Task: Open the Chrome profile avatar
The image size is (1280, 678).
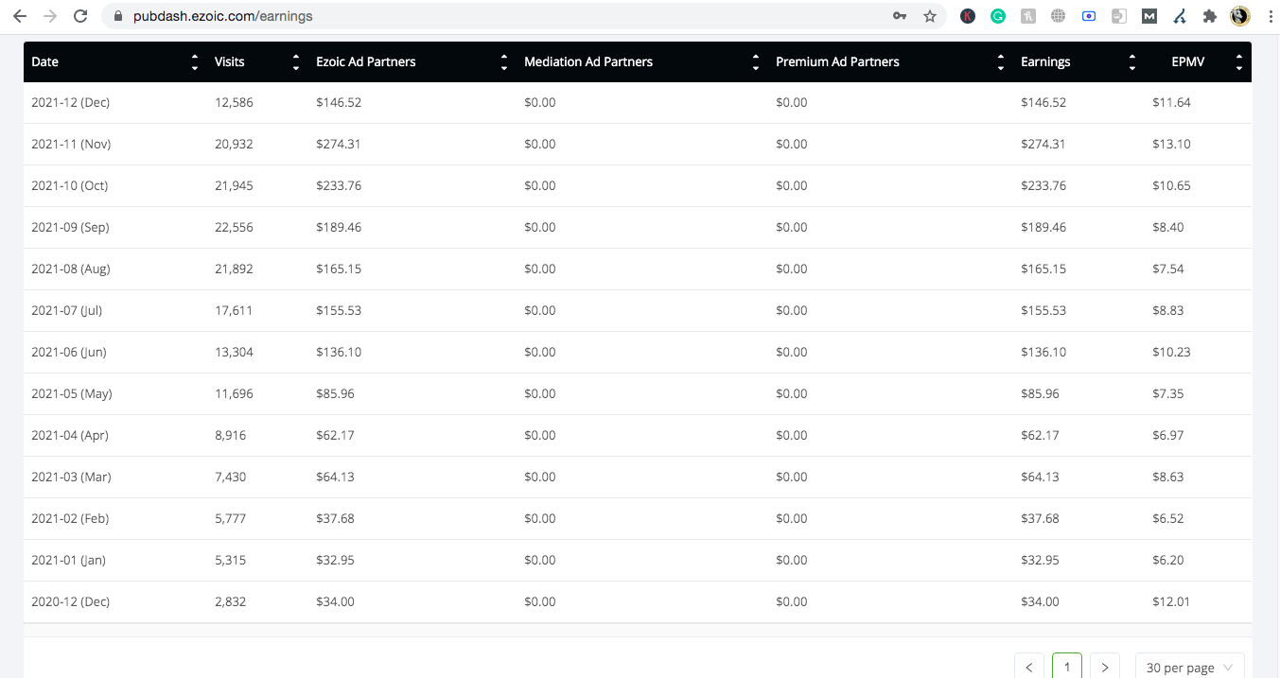Action: (1240, 16)
